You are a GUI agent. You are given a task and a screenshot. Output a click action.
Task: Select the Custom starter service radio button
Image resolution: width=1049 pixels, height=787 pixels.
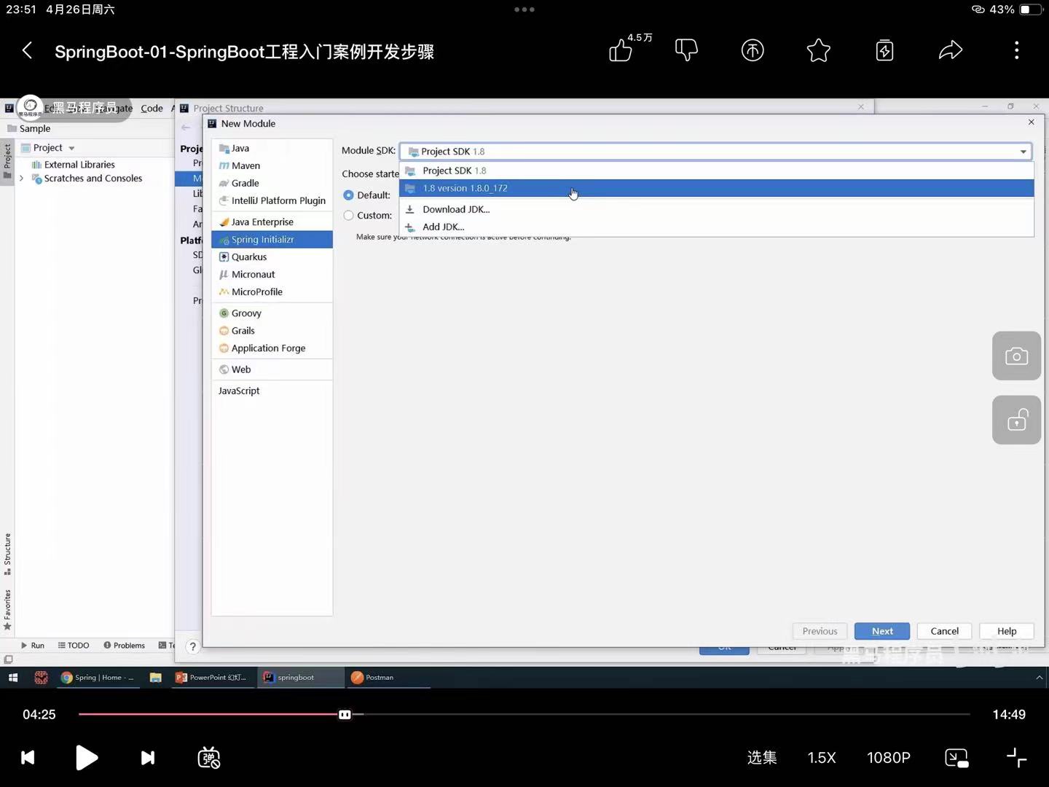(348, 216)
